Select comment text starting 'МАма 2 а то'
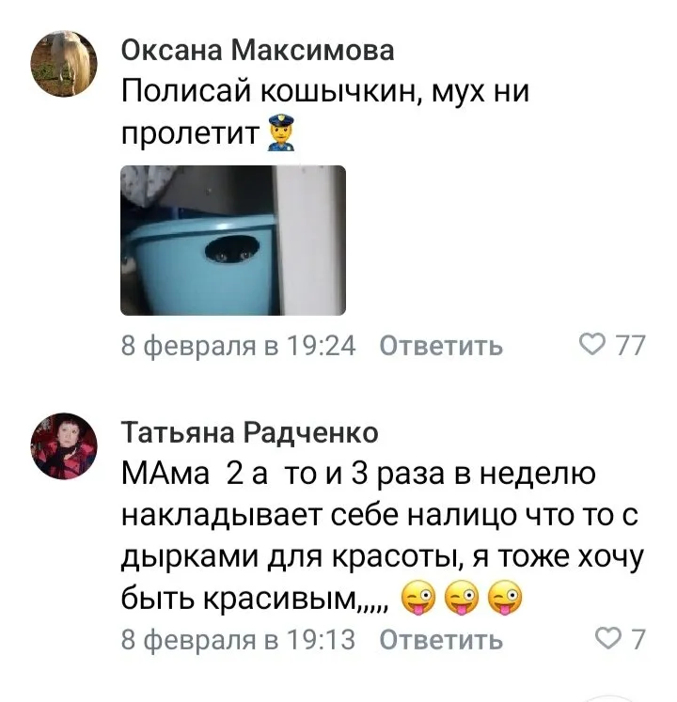The width and height of the screenshot is (677, 702). 382,536
